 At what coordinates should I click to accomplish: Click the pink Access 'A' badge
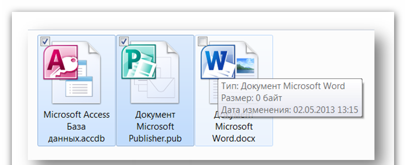(x=60, y=62)
